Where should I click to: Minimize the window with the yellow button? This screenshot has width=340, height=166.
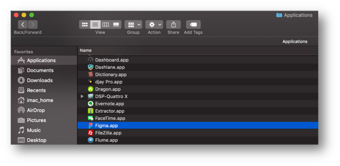pos(24,15)
